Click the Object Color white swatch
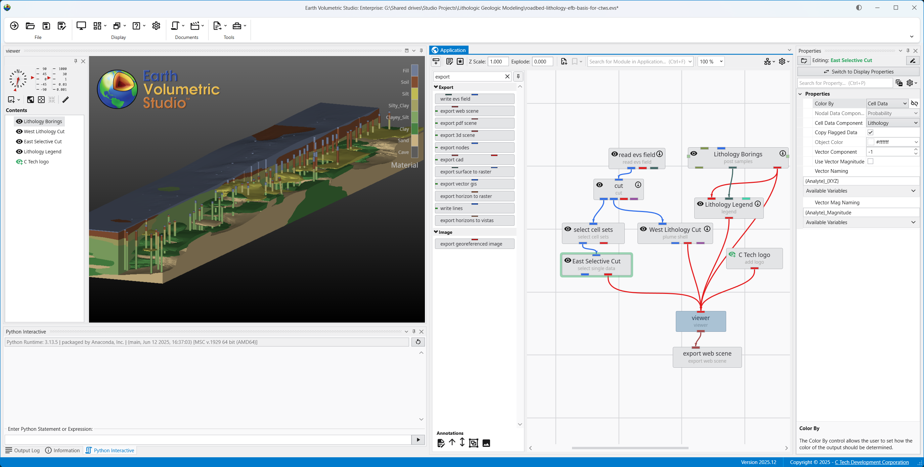924x467 pixels. click(871, 142)
